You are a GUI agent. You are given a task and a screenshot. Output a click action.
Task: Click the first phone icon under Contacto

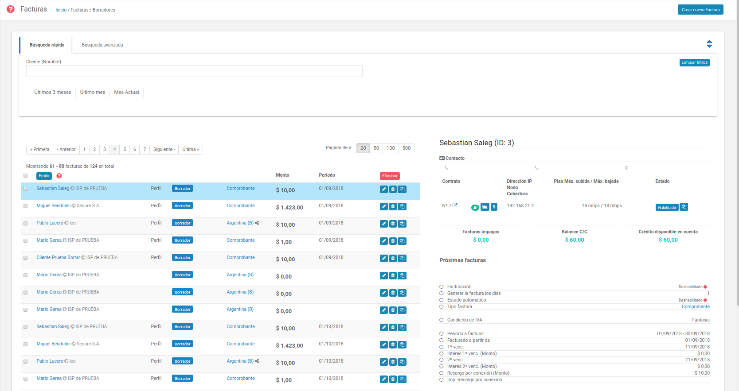(x=447, y=168)
